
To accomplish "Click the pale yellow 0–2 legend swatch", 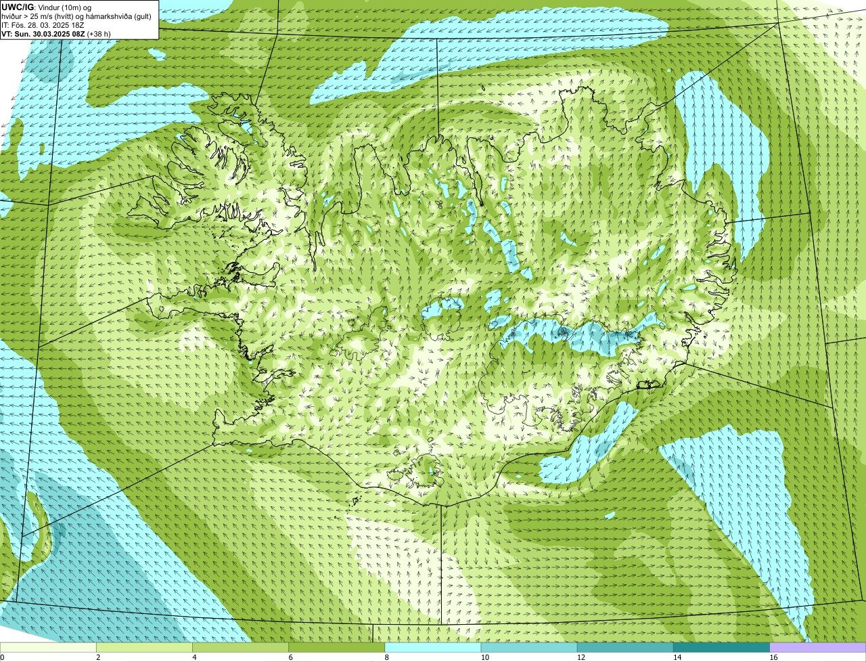I will 48,648.
